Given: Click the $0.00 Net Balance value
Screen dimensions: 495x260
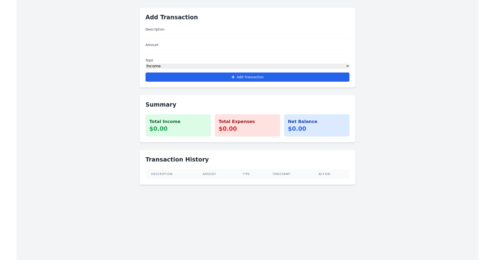Looking at the screenshot, I should pyautogui.click(x=297, y=128).
